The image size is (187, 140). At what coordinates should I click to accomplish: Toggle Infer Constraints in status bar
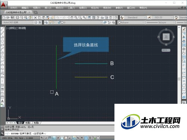[x=42, y=138]
